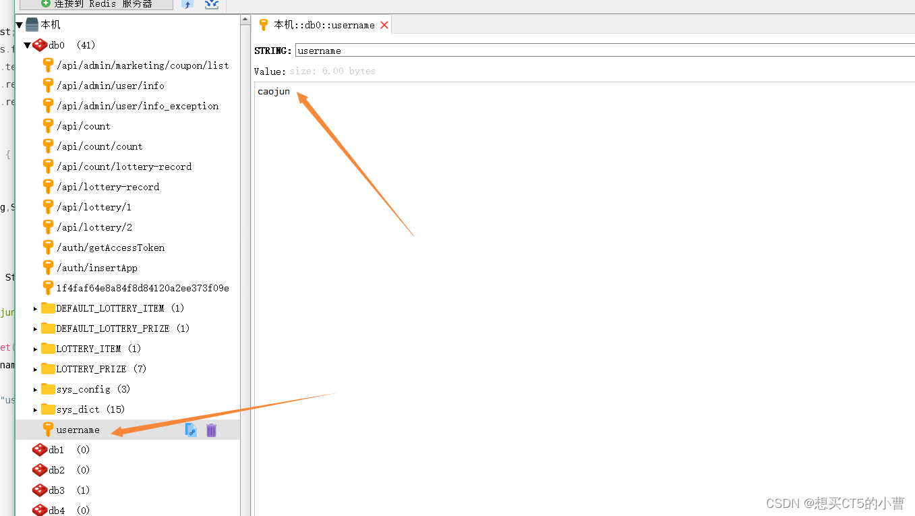Click key icon of the 1f4faf64e8a84f8d84120a2ee373f09e key
The image size is (915, 516).
click(48, 288)
